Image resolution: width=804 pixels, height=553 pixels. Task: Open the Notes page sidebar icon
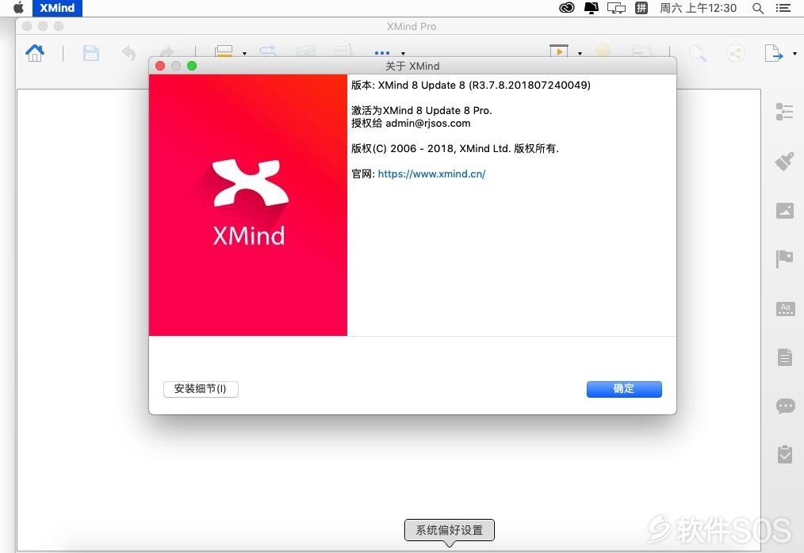click(x=784, y=357)
